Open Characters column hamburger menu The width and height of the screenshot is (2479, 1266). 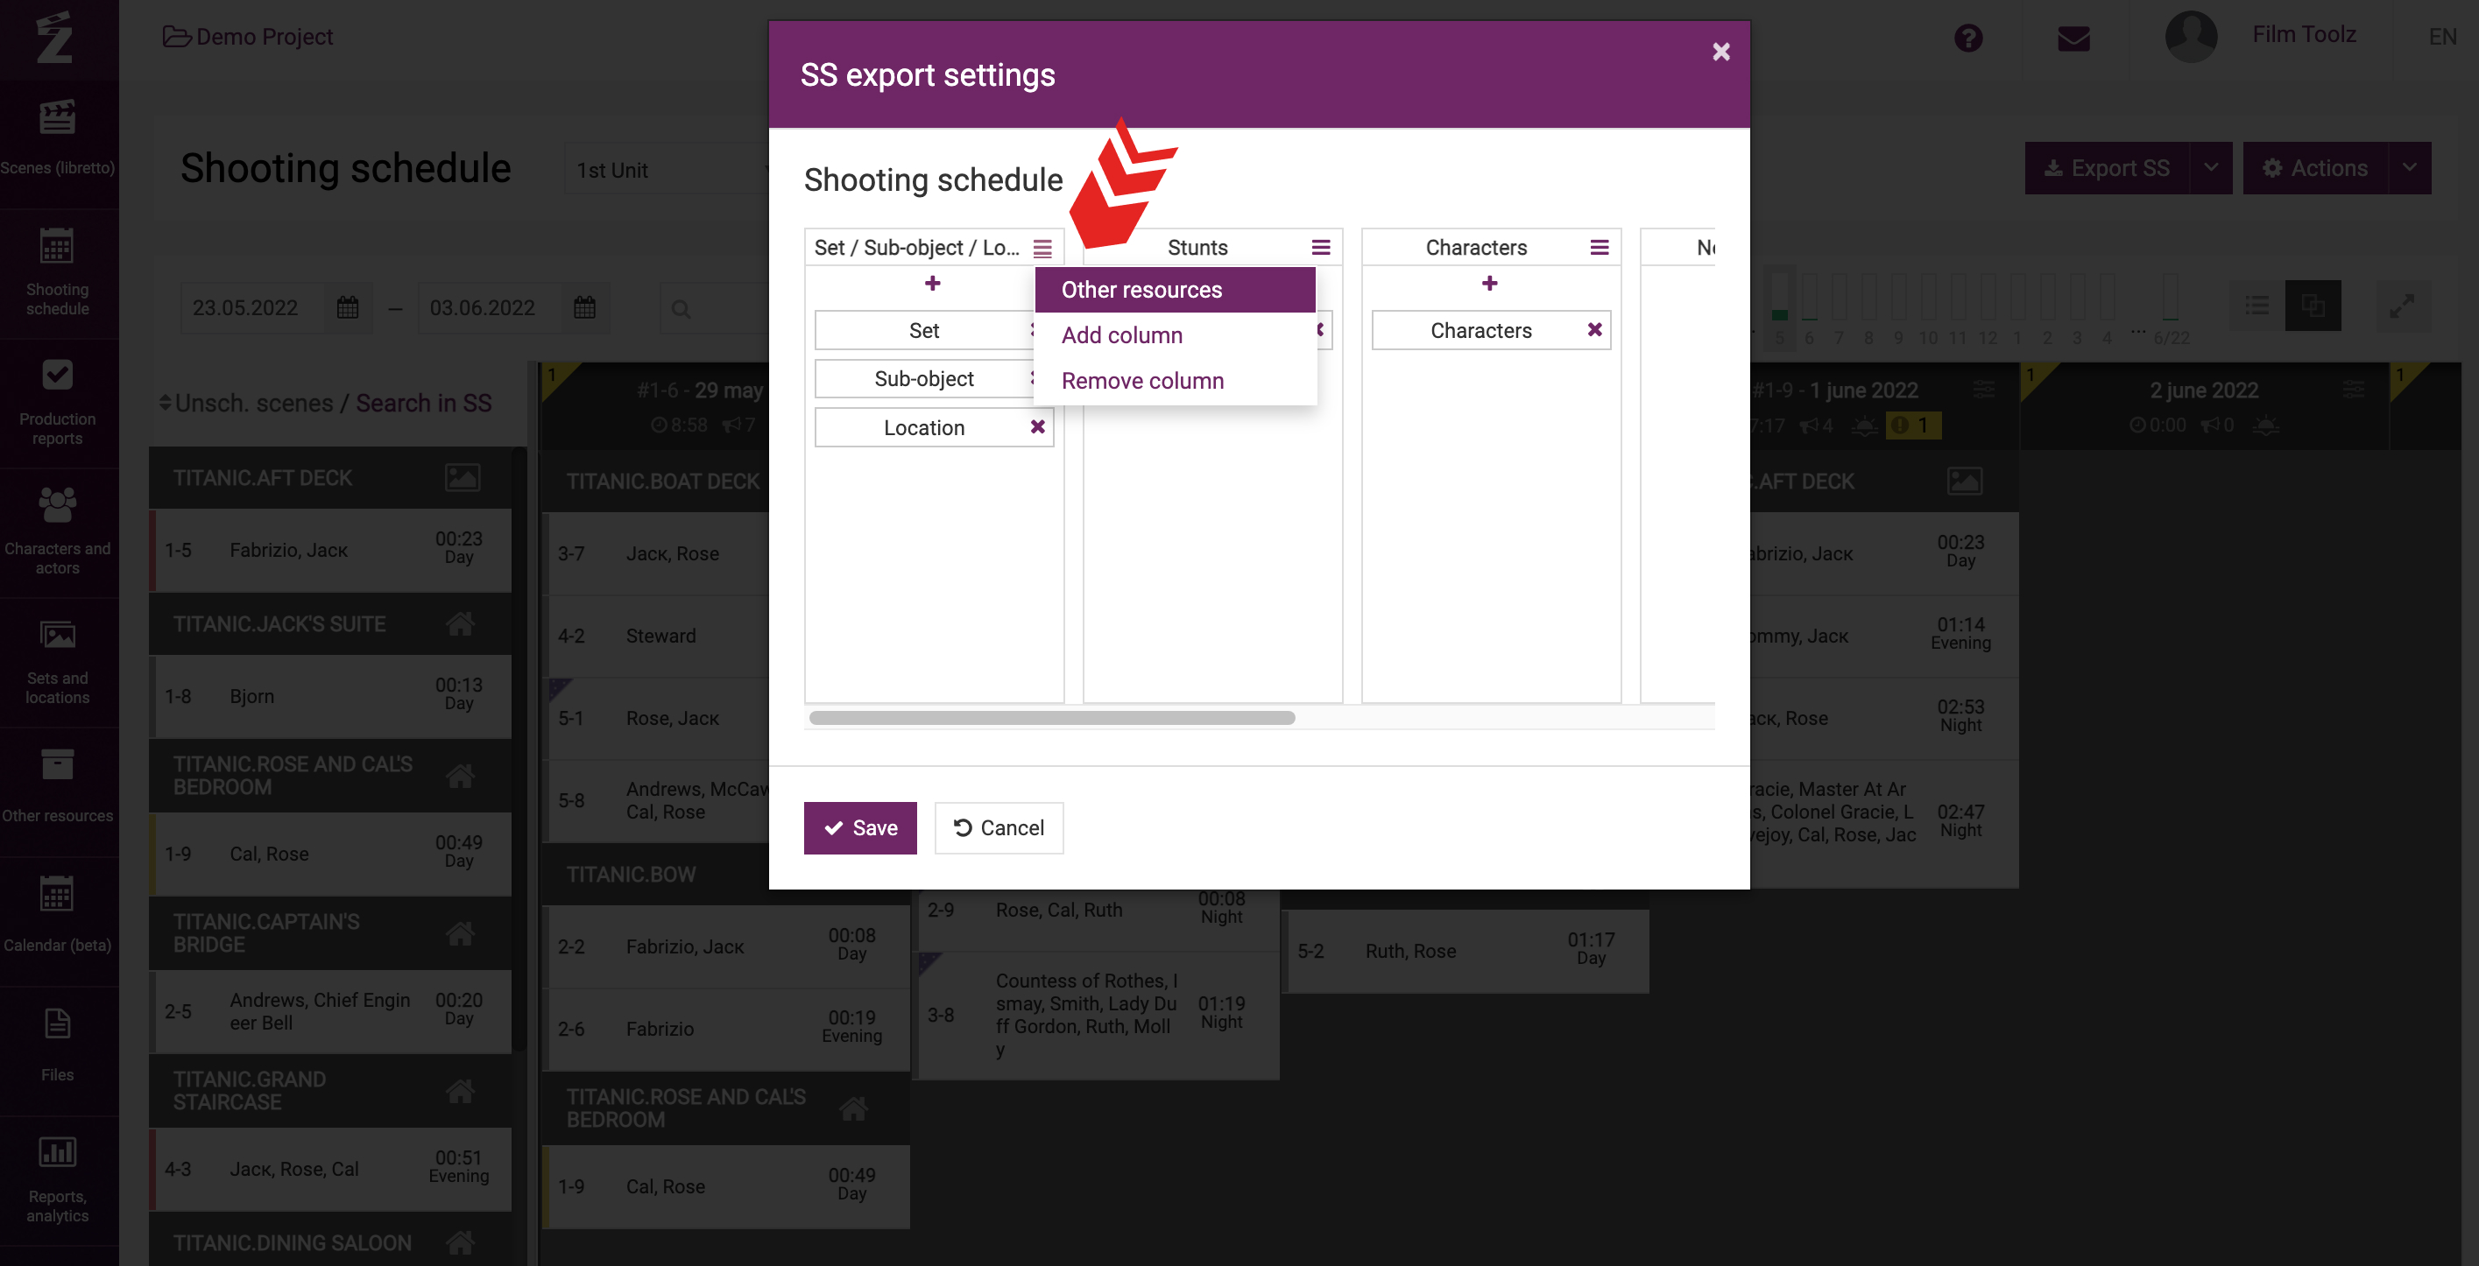coord(1599,247)
